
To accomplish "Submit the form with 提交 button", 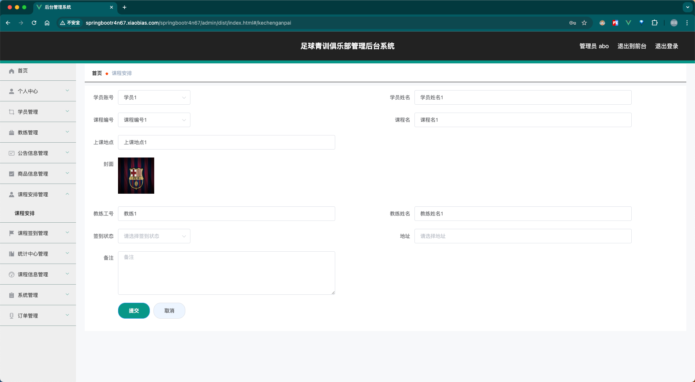I will [x=134, y=311].
